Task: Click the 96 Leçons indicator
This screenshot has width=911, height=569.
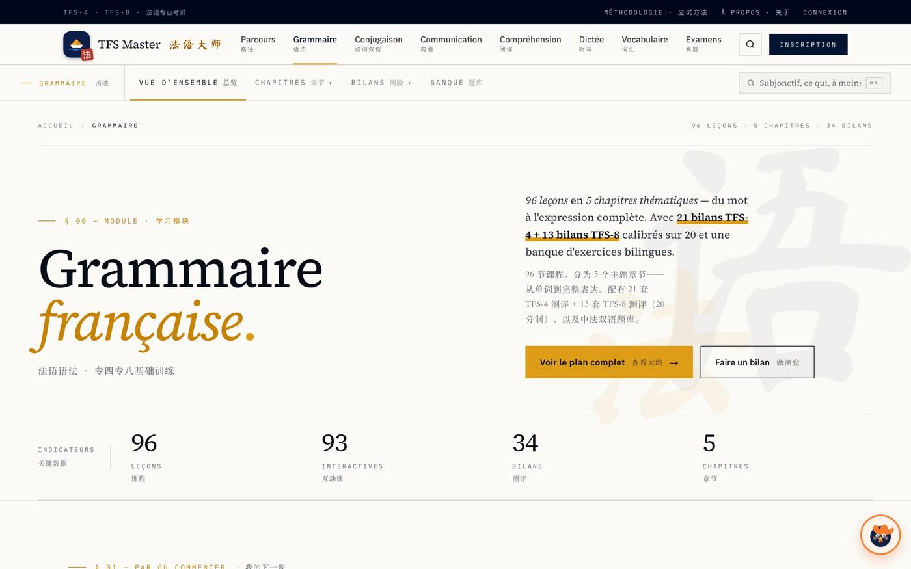Action: pyautogui.click(x=146, y=457)
